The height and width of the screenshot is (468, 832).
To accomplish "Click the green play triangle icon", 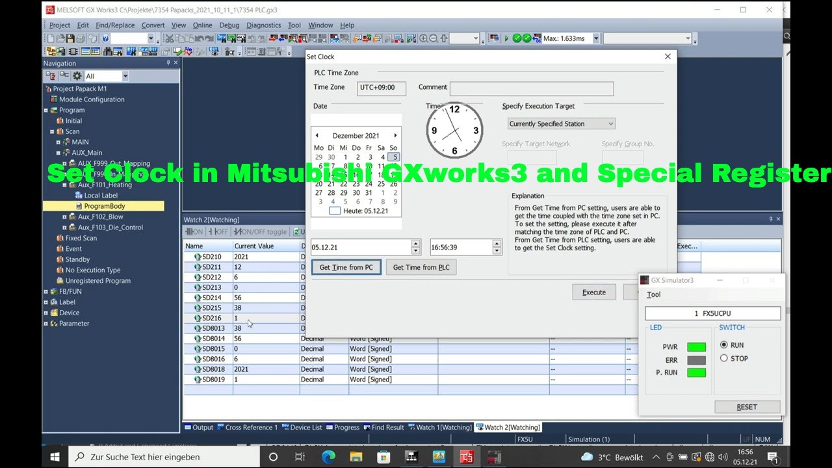I will click(x=506, y=38).
